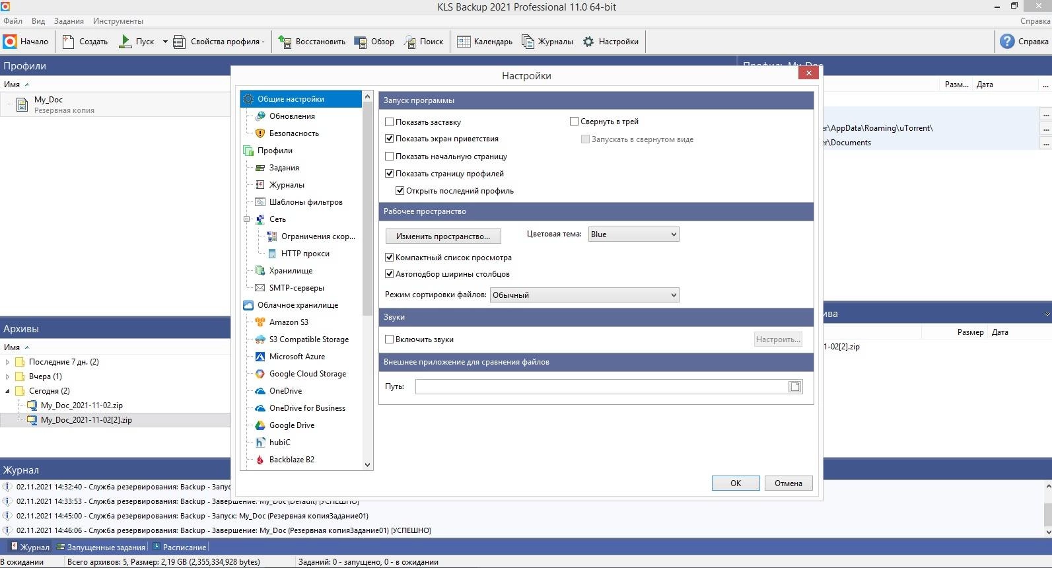
Task: Enable Показать заставку checkbox
Action: point(390,122)
